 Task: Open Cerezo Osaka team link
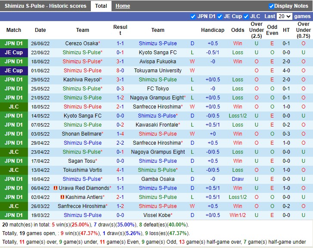pyautogui.click(x=81, y=43)
